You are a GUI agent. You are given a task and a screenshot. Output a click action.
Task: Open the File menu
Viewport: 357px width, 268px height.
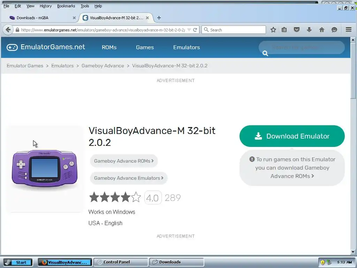coord(6,6)
